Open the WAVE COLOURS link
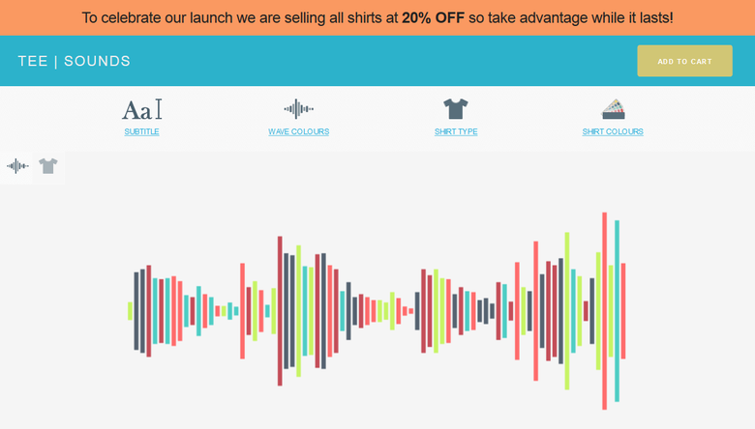This screenshot has height=429, width=755. click(x=298, y=131)
